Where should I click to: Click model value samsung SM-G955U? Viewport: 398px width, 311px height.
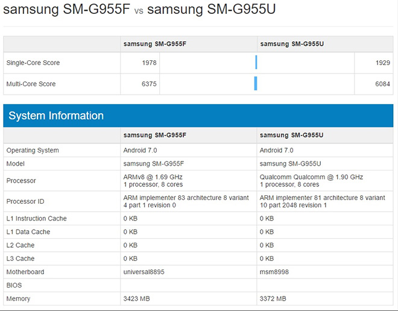(291, 163)
